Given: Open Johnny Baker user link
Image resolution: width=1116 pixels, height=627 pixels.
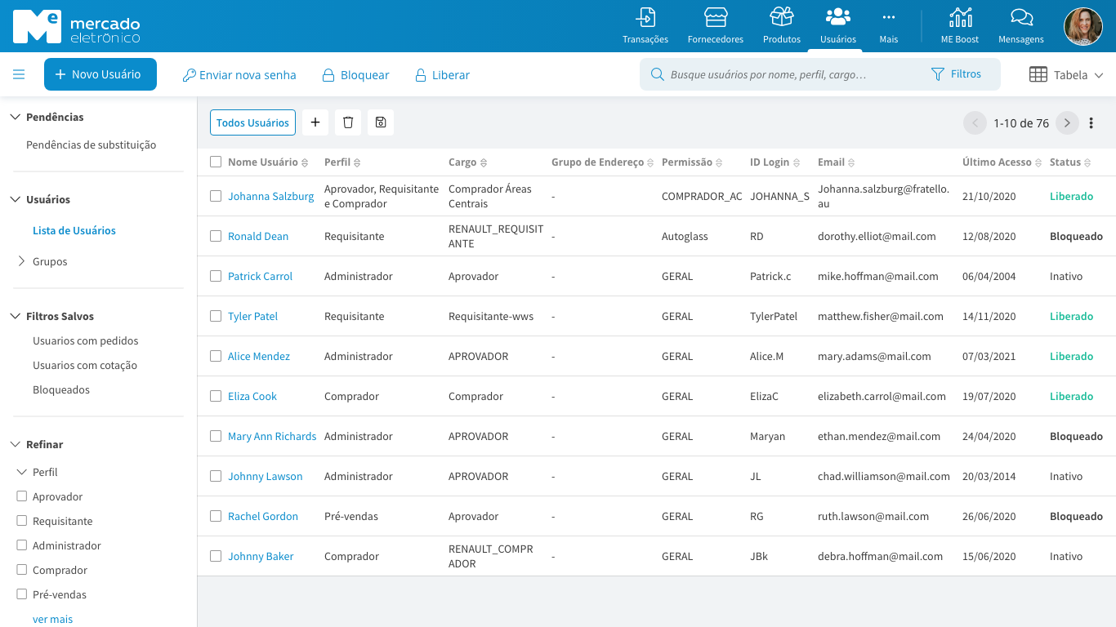Looking at the screenshot, I should (261, 556).
